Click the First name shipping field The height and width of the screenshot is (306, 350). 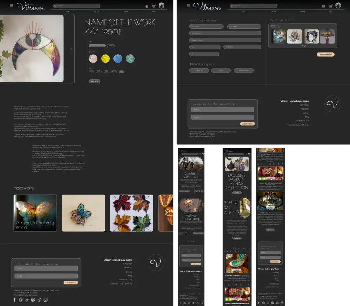pos(206,26)
